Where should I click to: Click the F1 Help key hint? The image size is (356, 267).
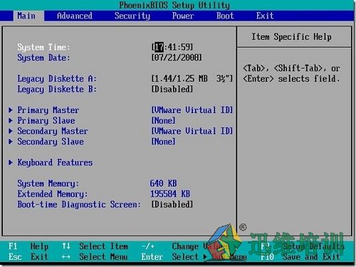tap(28, 246)
